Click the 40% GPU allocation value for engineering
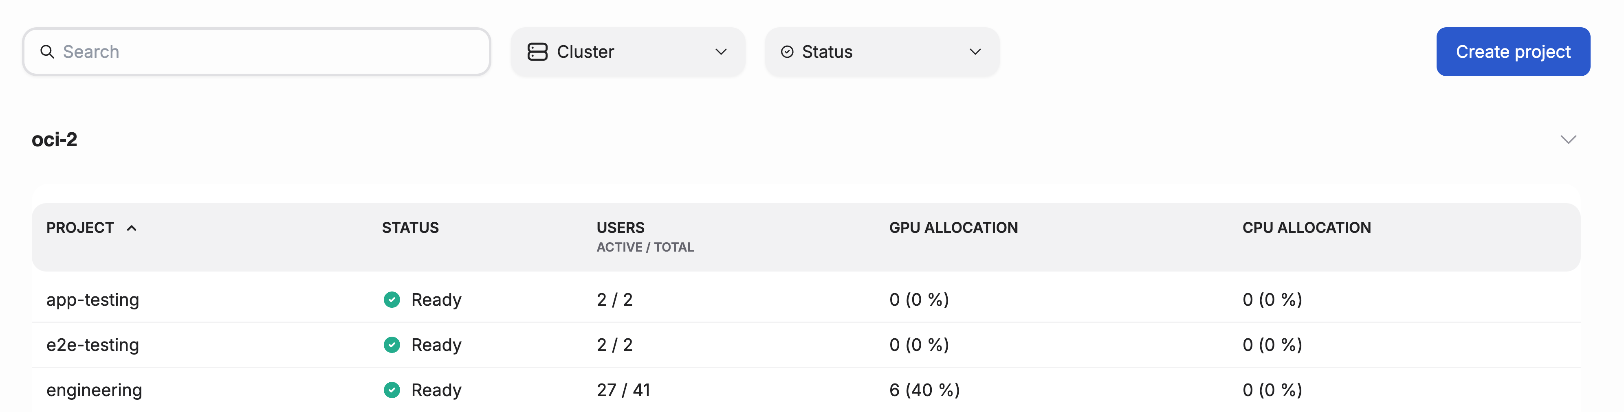The height and width of the screenshot is (412, 1624). (x=924, y=389)
